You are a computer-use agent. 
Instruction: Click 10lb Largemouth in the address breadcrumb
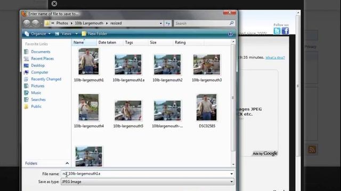89,23
